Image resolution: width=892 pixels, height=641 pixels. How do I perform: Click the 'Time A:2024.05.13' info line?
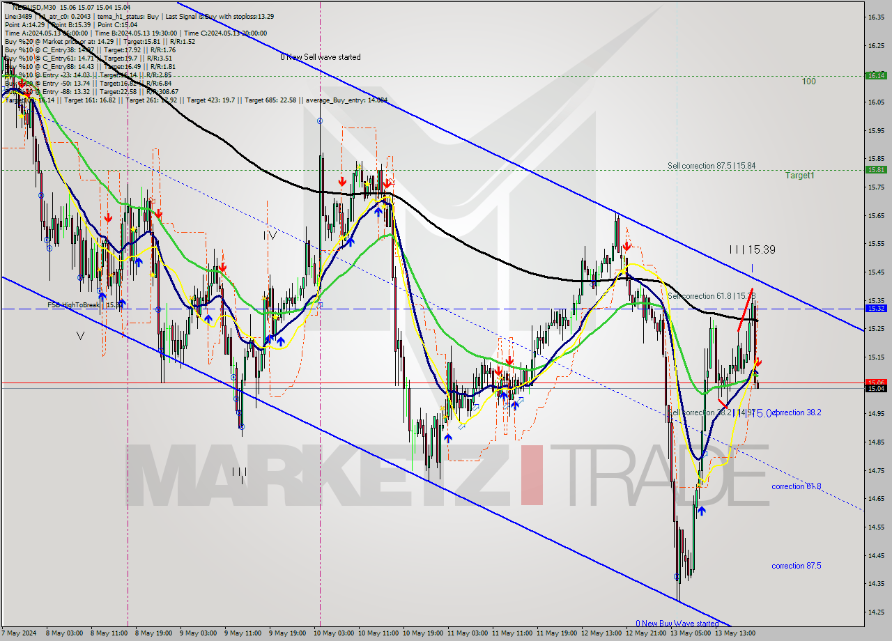[x=46, y=33]
